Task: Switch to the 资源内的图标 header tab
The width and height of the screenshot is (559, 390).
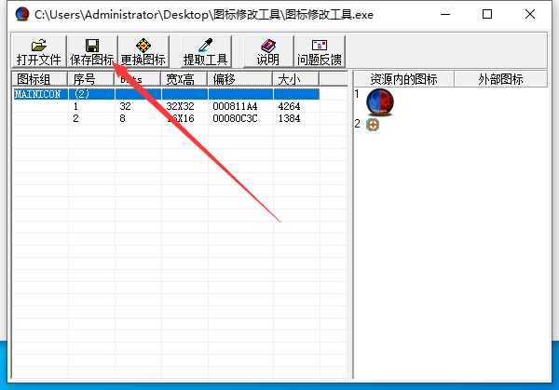Action: click(402, 79)
